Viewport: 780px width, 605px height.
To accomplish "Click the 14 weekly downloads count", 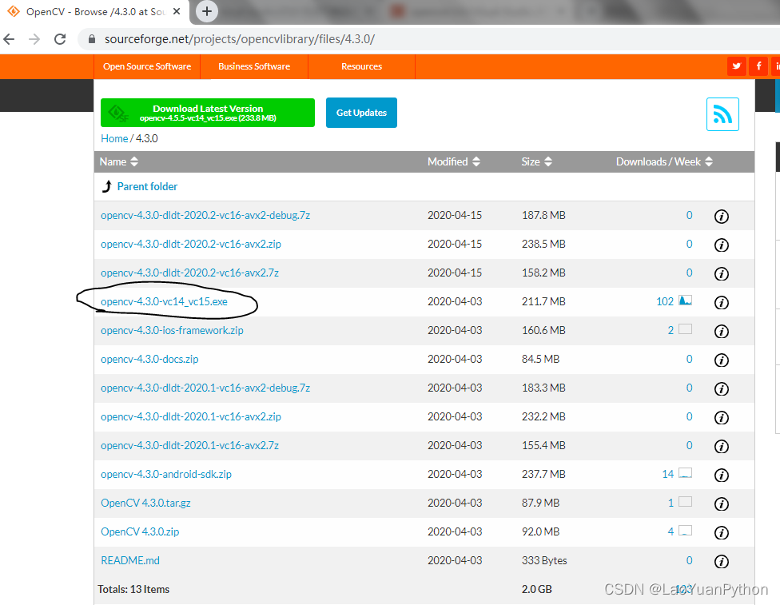I will click(667, 474).
